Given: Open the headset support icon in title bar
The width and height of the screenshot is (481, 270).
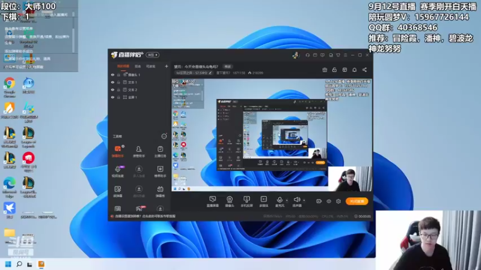Looking at the screenshot, I should click(307, 55).
